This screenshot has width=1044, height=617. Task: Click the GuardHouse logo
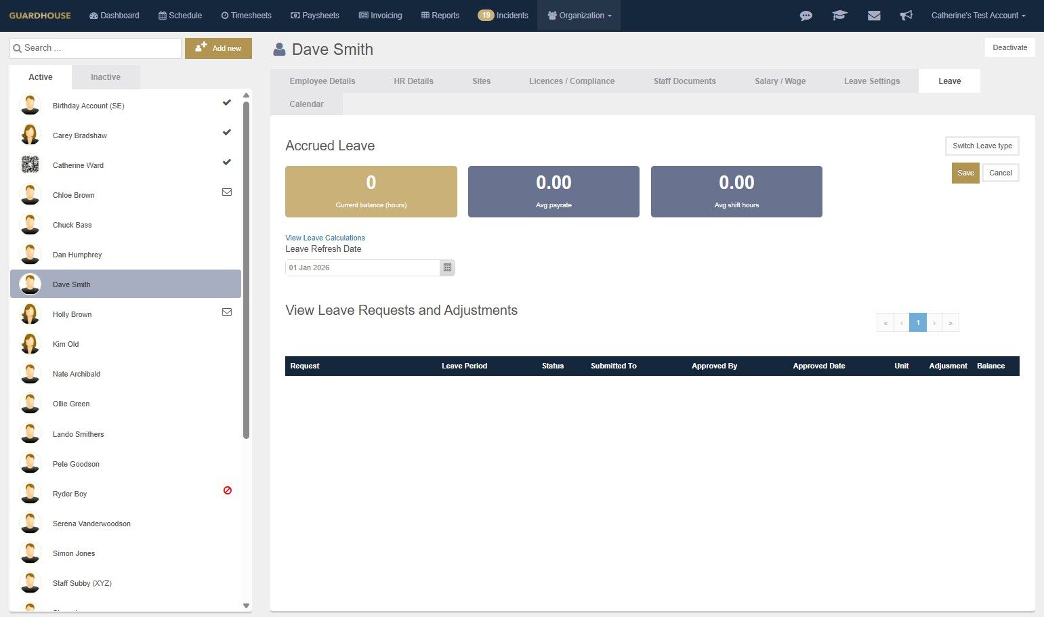[x=40, y=16]
